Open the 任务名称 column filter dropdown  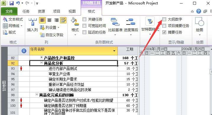(x=114, y=51)
